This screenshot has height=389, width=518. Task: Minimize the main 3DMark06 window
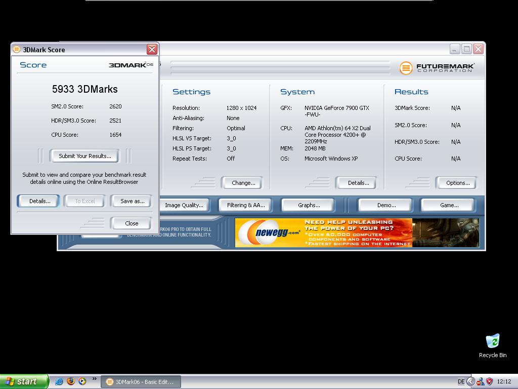coord(455,49)
